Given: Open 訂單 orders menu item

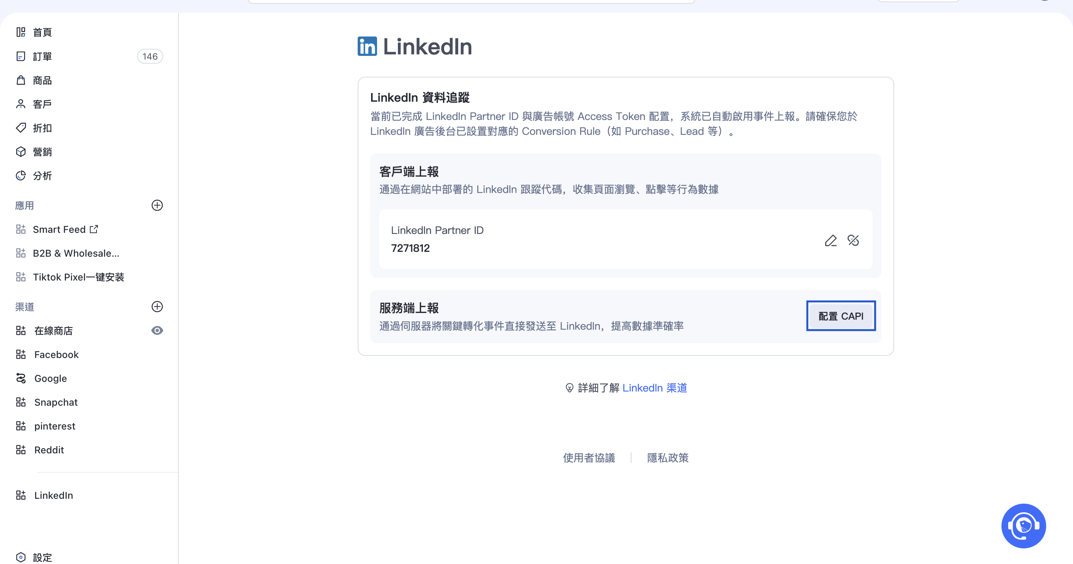Looking at the screenshot, I should coord(42,56).
